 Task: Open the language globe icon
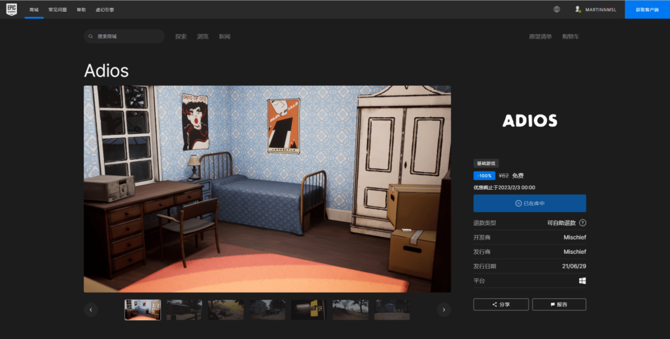556,9
